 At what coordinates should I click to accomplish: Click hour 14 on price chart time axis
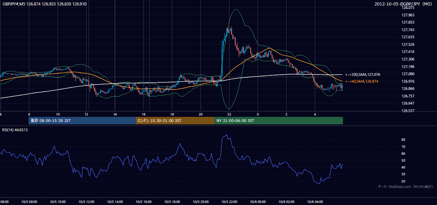coord(115,114)
